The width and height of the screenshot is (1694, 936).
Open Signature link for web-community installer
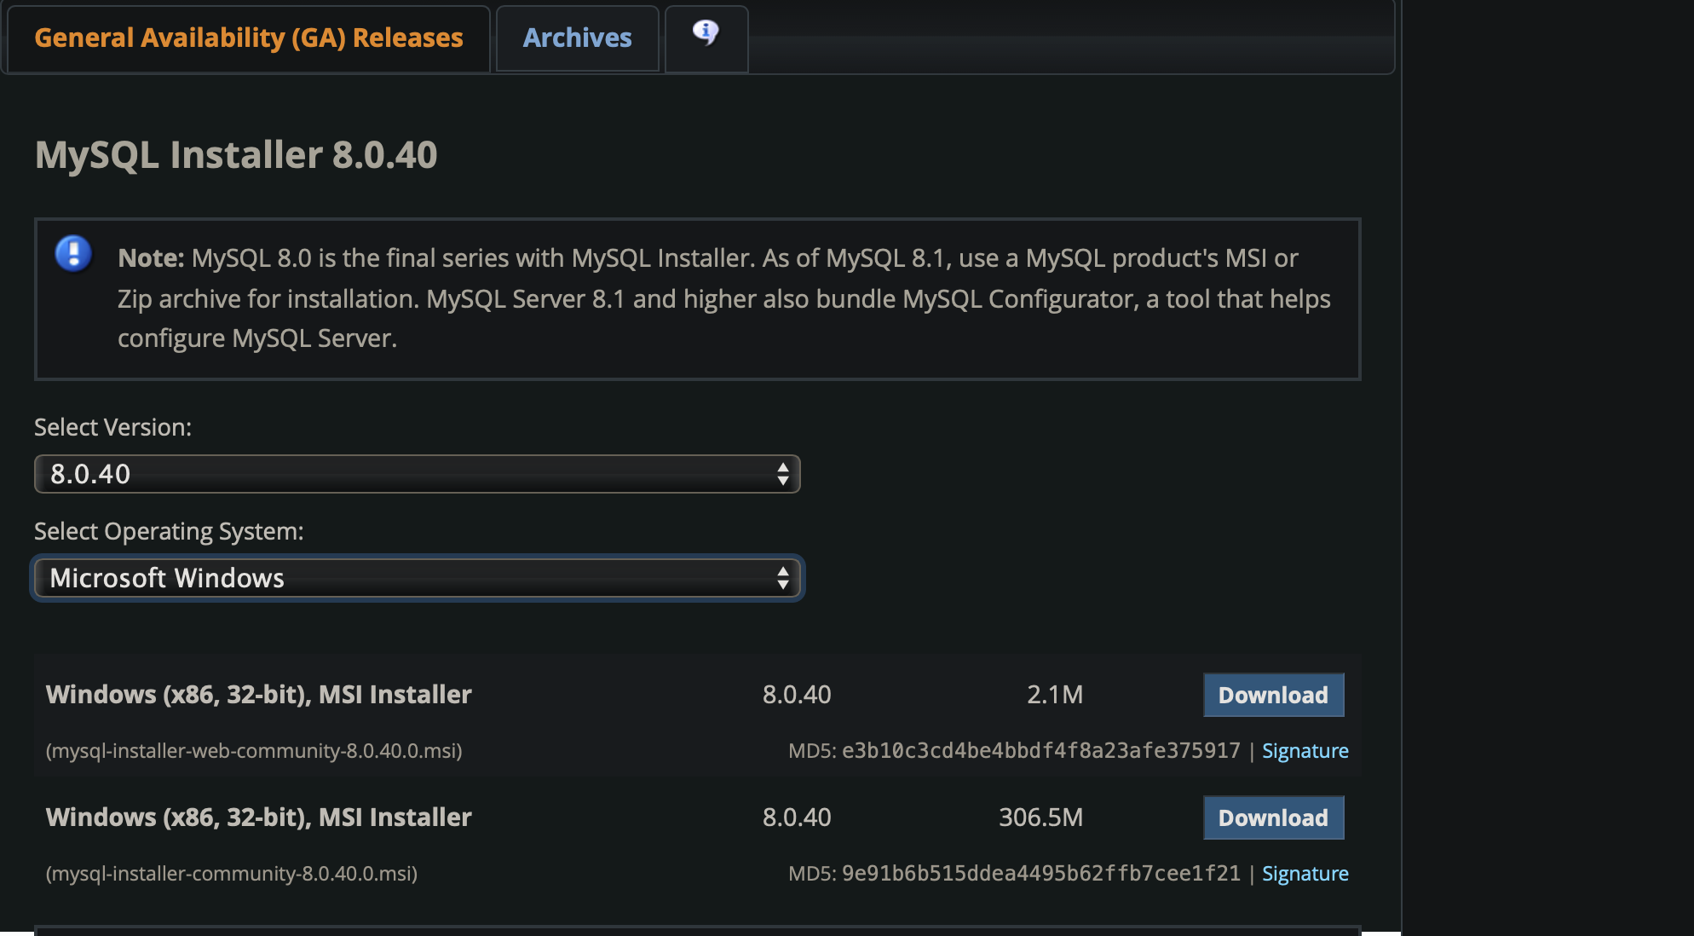pos(1305,751)
